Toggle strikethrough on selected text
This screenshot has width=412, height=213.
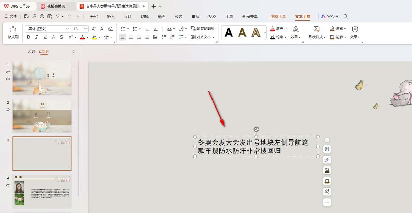[61, 37]
